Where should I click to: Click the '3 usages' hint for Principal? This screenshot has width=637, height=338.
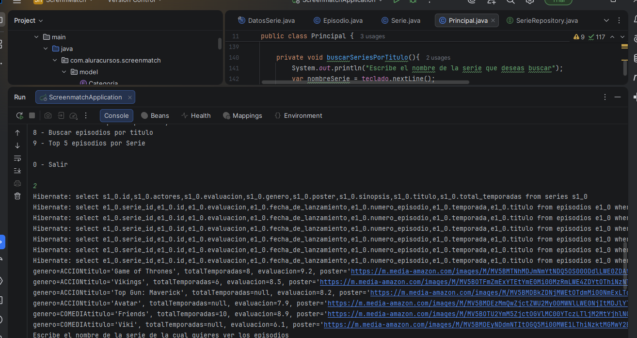(372, 36)
